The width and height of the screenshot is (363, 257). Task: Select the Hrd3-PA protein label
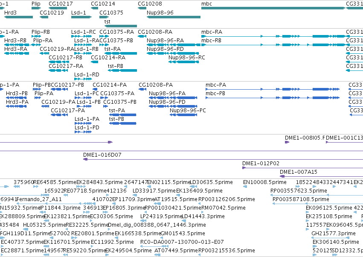point(17,102)
